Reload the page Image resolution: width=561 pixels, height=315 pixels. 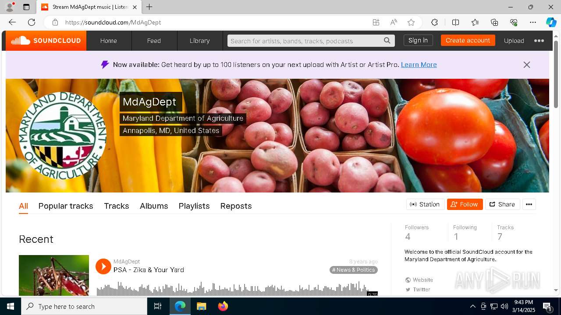[32, 22]
